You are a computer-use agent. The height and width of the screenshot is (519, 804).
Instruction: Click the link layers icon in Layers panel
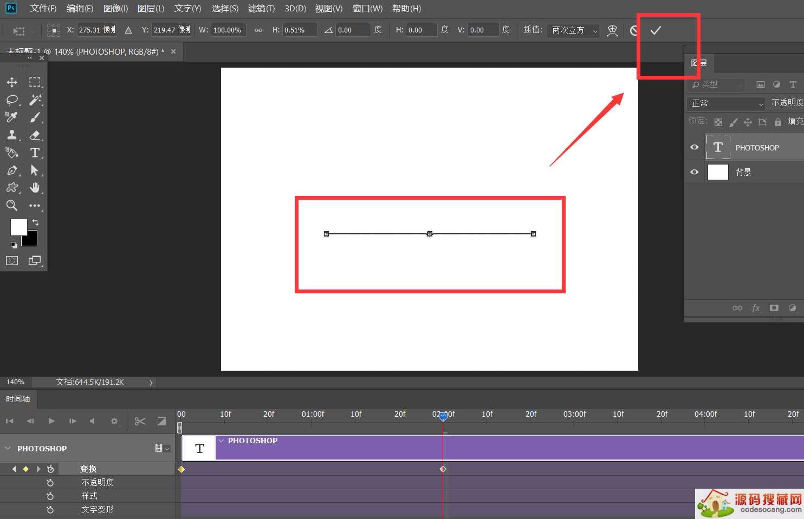pyautogui.click(x=737, y=308)
